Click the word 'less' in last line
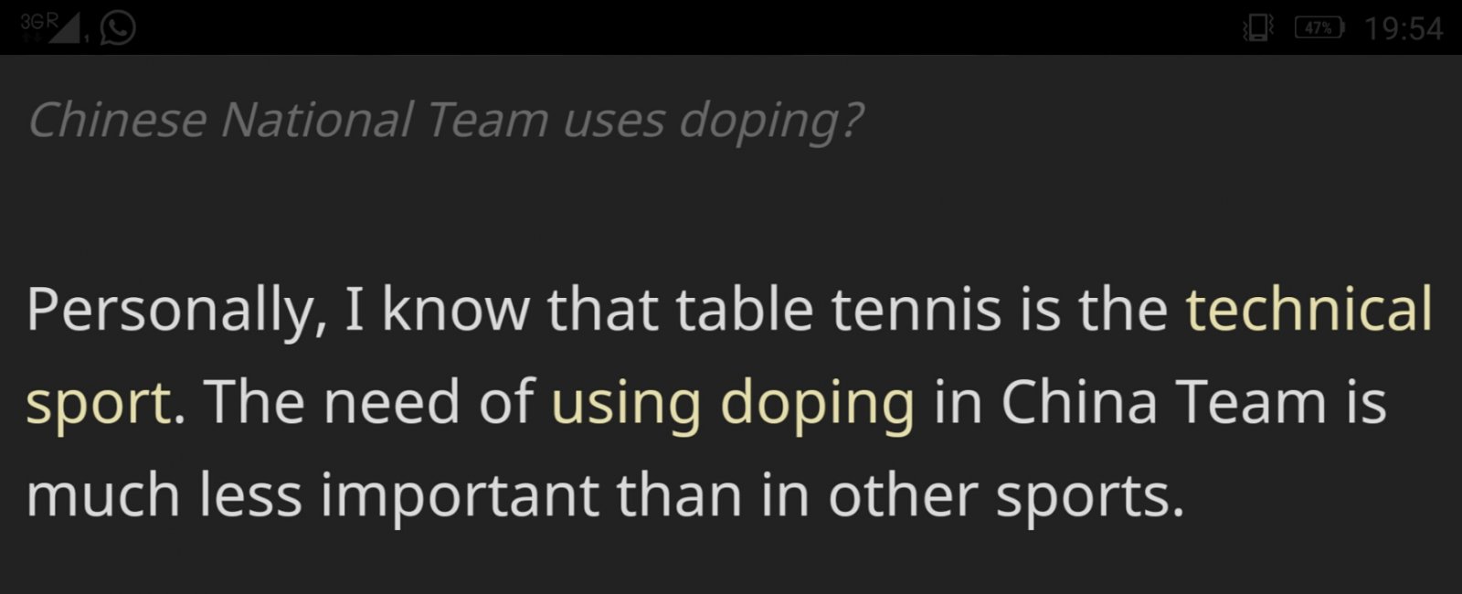This screenshot has height=594, width=1462. click(250, 495)
